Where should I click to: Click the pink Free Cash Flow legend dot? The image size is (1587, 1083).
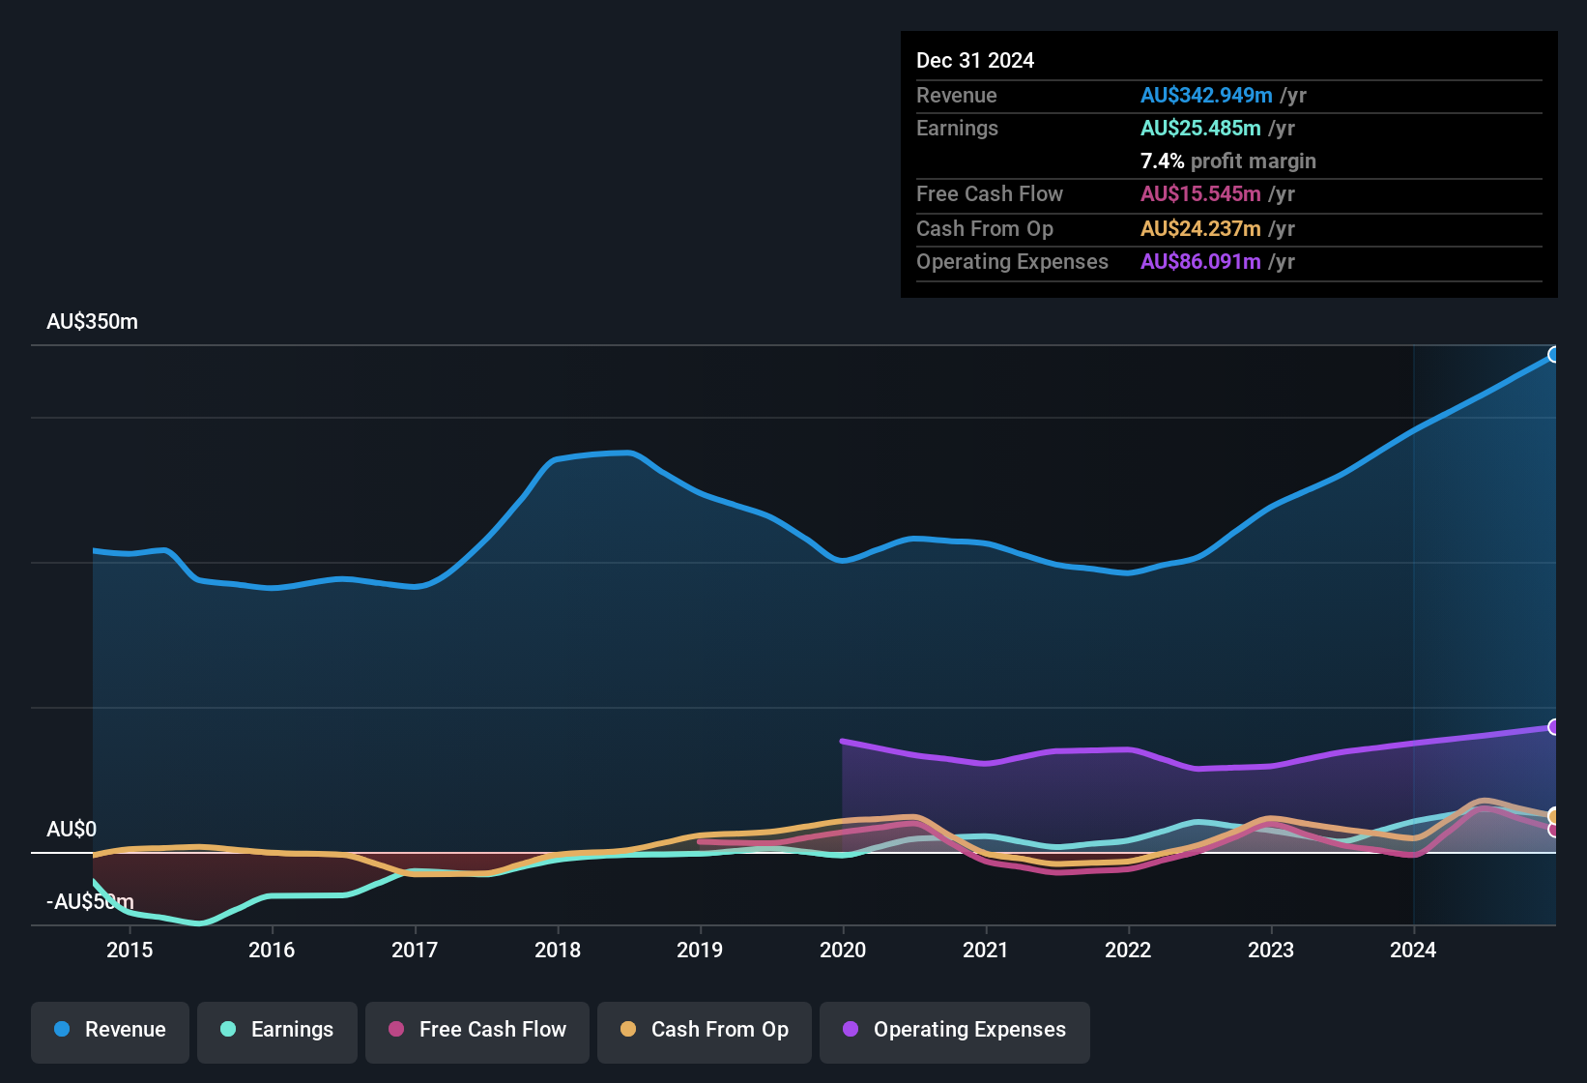click(x=396, y=1030)
